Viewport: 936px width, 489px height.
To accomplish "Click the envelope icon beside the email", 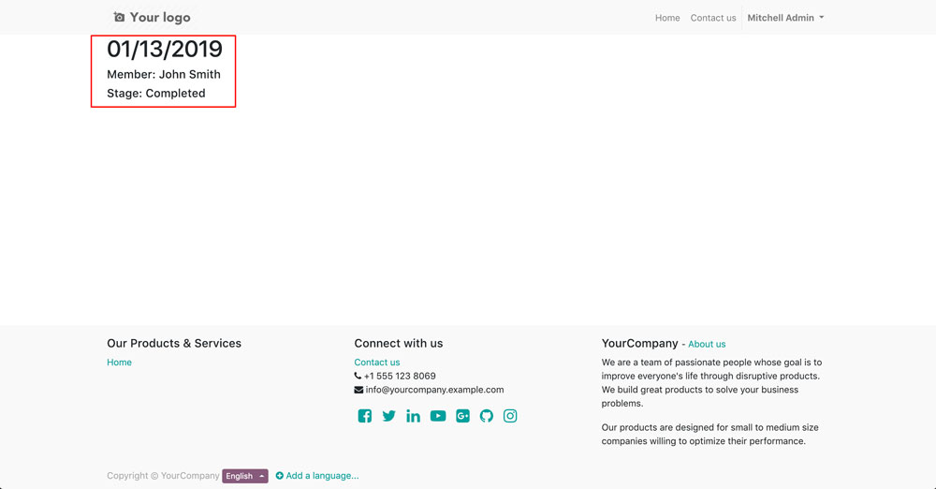I will click(358, 390).
